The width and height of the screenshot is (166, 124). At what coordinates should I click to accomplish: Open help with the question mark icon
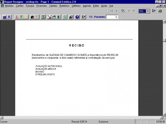point(77,17)
